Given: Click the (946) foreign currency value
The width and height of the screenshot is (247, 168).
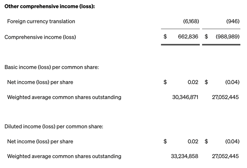Looking at the screenshot, I should [233, 21].
